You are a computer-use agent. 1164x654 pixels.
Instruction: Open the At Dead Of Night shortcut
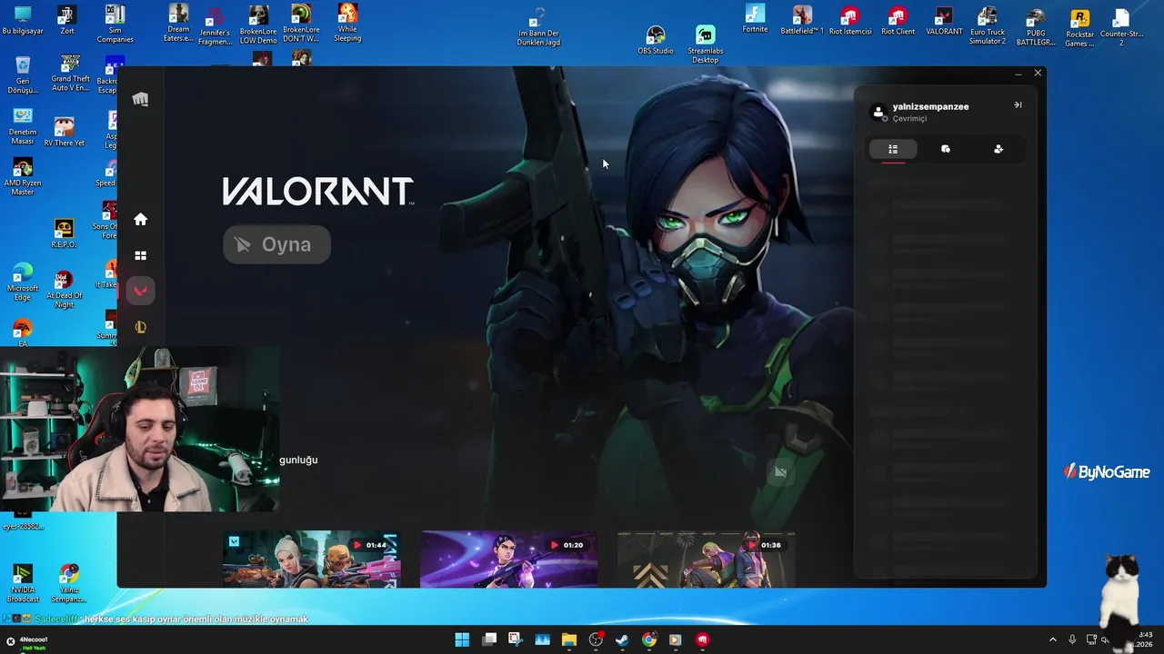tap(64, 289)
